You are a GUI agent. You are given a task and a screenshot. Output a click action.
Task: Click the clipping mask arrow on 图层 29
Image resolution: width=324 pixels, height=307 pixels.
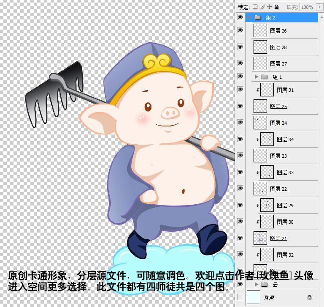click(x=258, y=205)
